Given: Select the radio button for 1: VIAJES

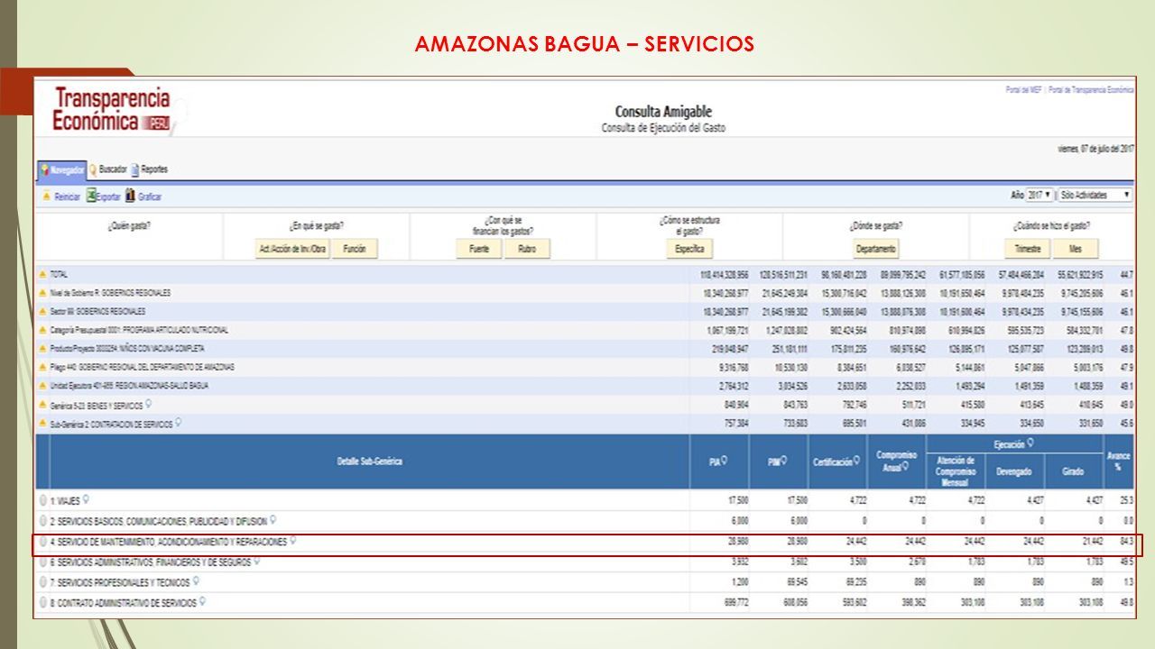Looking at the screenshot, I should click(x=42, y=500).
